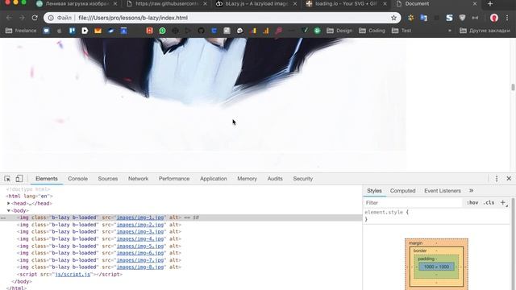The width and height of the screenshot is (516, 290).
Task: Switch to the bLazy.js browser tab
Action: coord(256,3)
